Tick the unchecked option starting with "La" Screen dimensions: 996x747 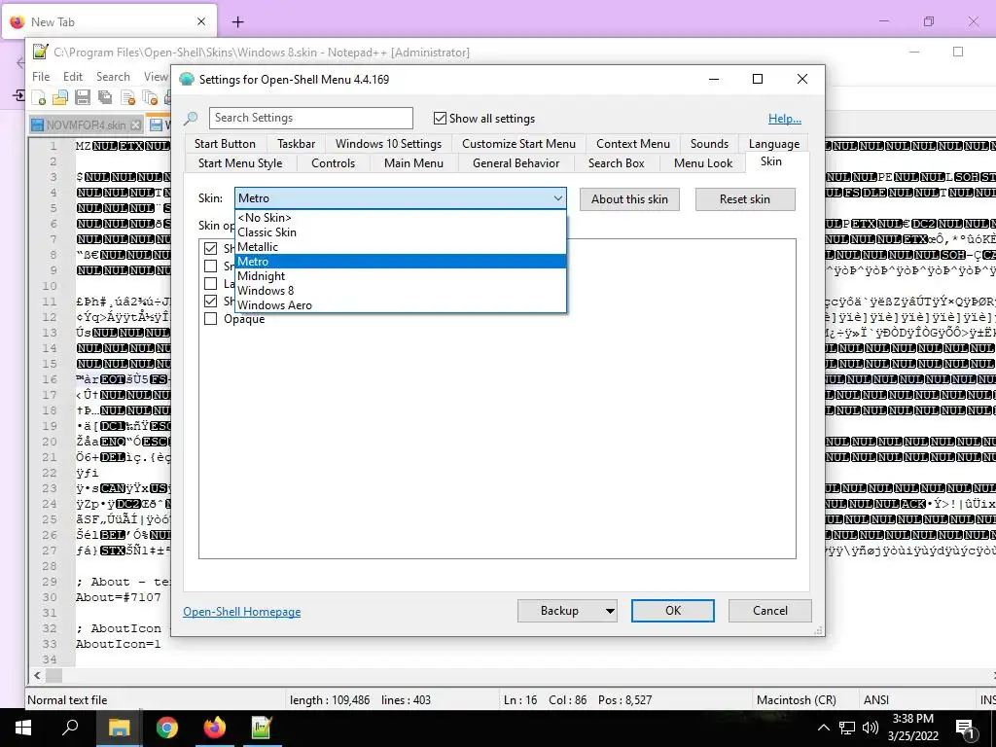pos(210,283)
